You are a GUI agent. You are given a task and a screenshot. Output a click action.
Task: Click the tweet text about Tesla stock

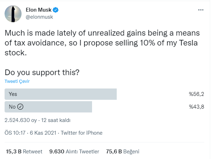click(x=102, y=43)
